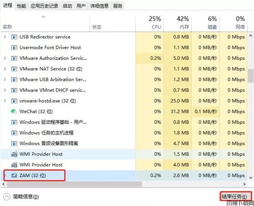Sort processes by the 内存 column
254x206 pixels.
(177, 24)
